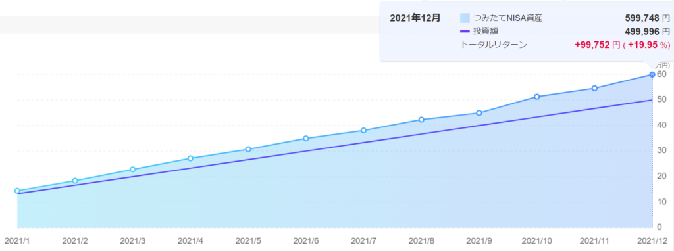Click the トータルリターン label in tooltip
The image size is (674, 251).
(x=494, y=44)
